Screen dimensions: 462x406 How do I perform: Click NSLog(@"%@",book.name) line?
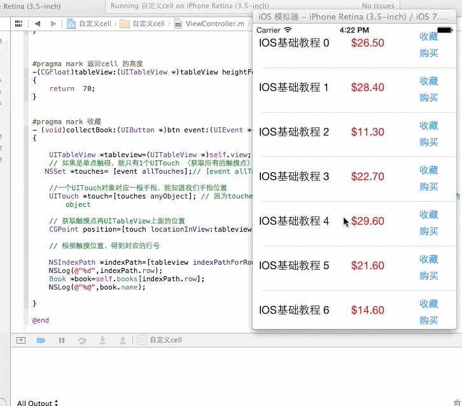tap(97, 287)
